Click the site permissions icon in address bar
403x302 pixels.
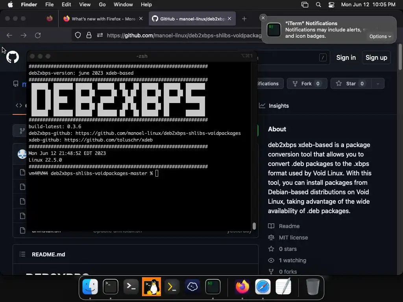coord(100,35)
